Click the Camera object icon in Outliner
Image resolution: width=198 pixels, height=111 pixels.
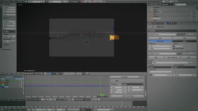152,12
